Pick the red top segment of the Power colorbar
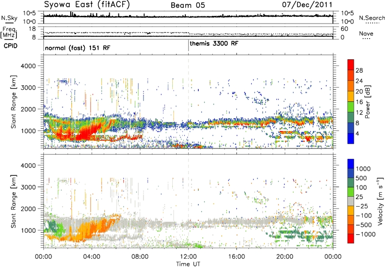The width and height of the screenshot is (385, 267). click(x=351, y=65)
